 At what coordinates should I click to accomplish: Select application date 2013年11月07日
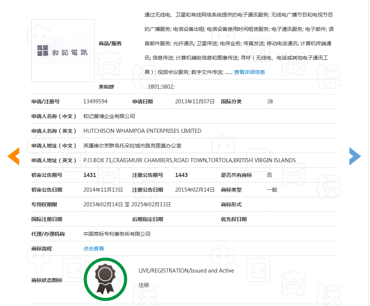195,102
